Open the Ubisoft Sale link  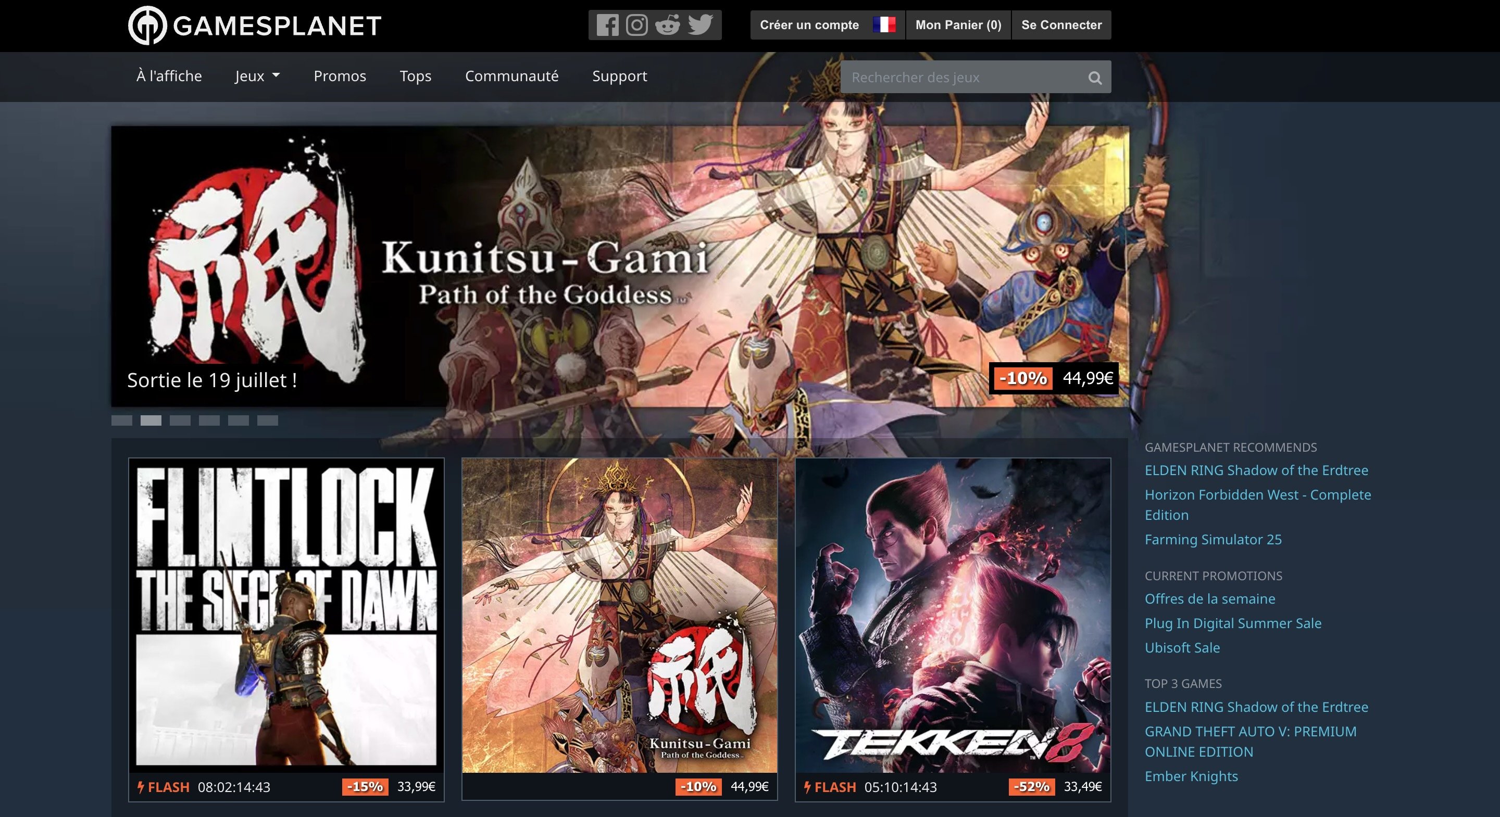point(1182,648)
